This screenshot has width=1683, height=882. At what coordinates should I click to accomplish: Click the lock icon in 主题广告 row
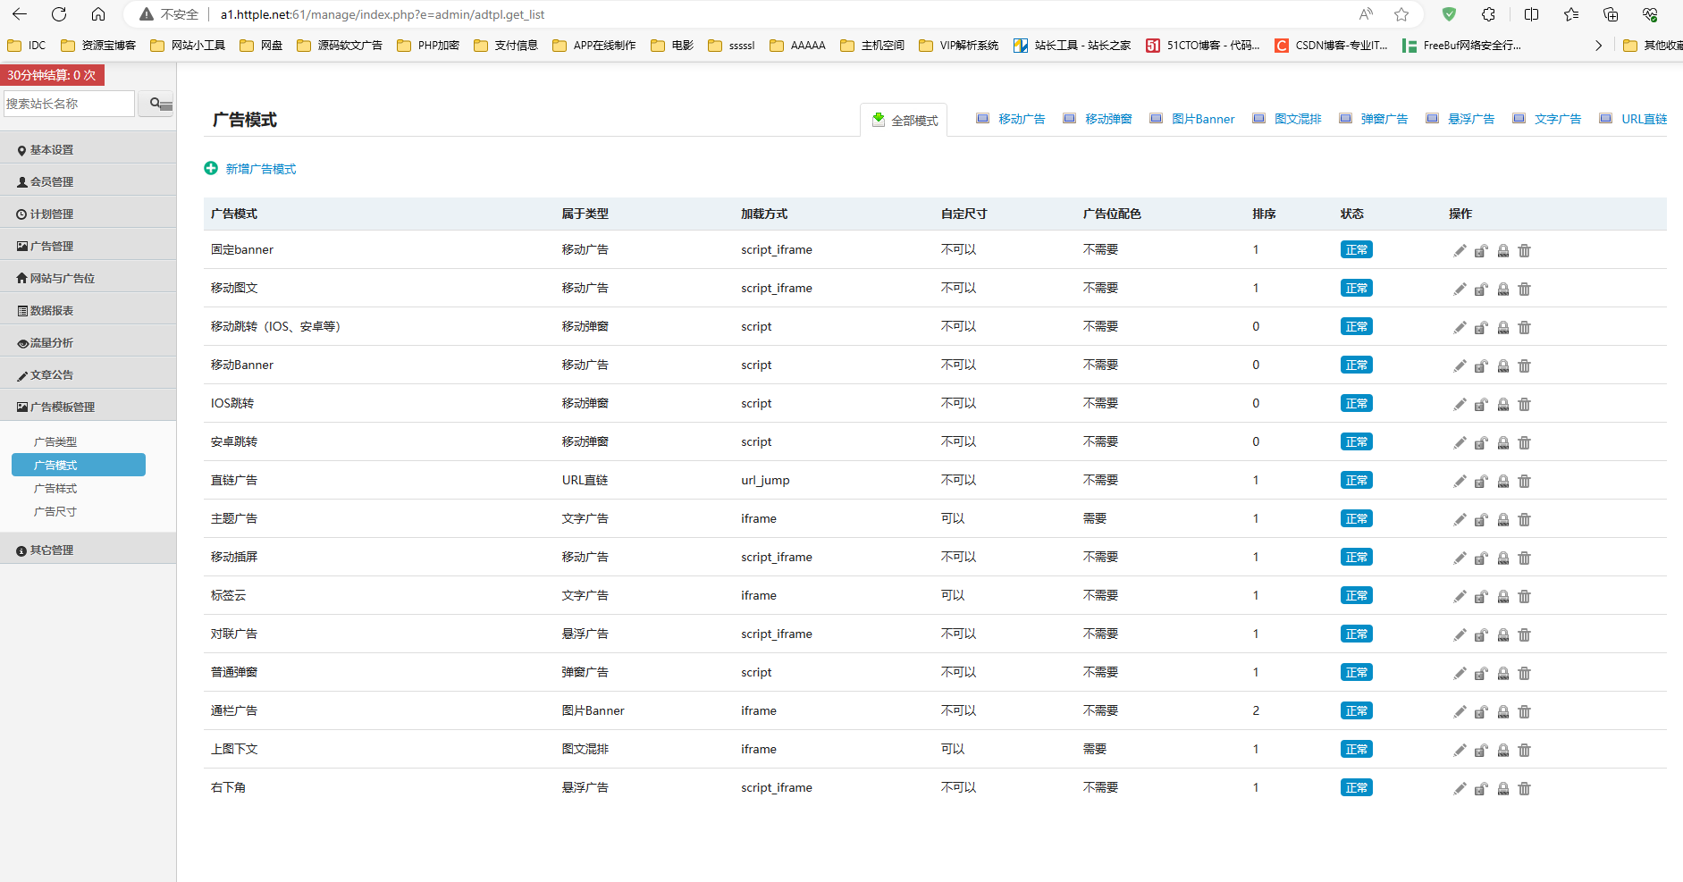point(1503,520)
